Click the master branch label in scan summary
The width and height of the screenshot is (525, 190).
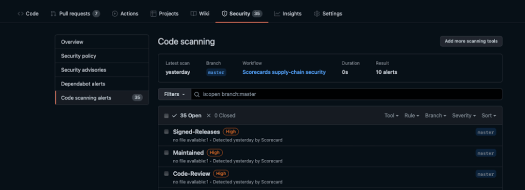pos(216,72)
